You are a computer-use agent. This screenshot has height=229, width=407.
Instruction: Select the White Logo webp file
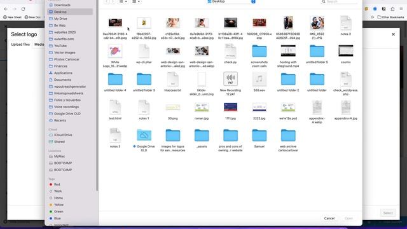point(115,51)
